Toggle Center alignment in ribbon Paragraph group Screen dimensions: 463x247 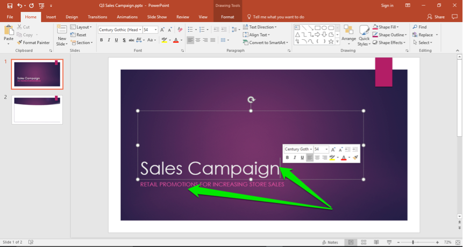click(198, 40)
